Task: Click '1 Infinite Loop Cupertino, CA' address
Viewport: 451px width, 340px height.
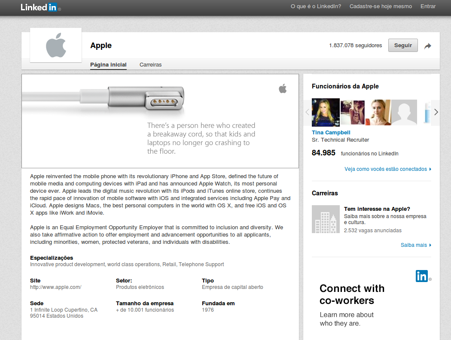Action: pos(64,310)
